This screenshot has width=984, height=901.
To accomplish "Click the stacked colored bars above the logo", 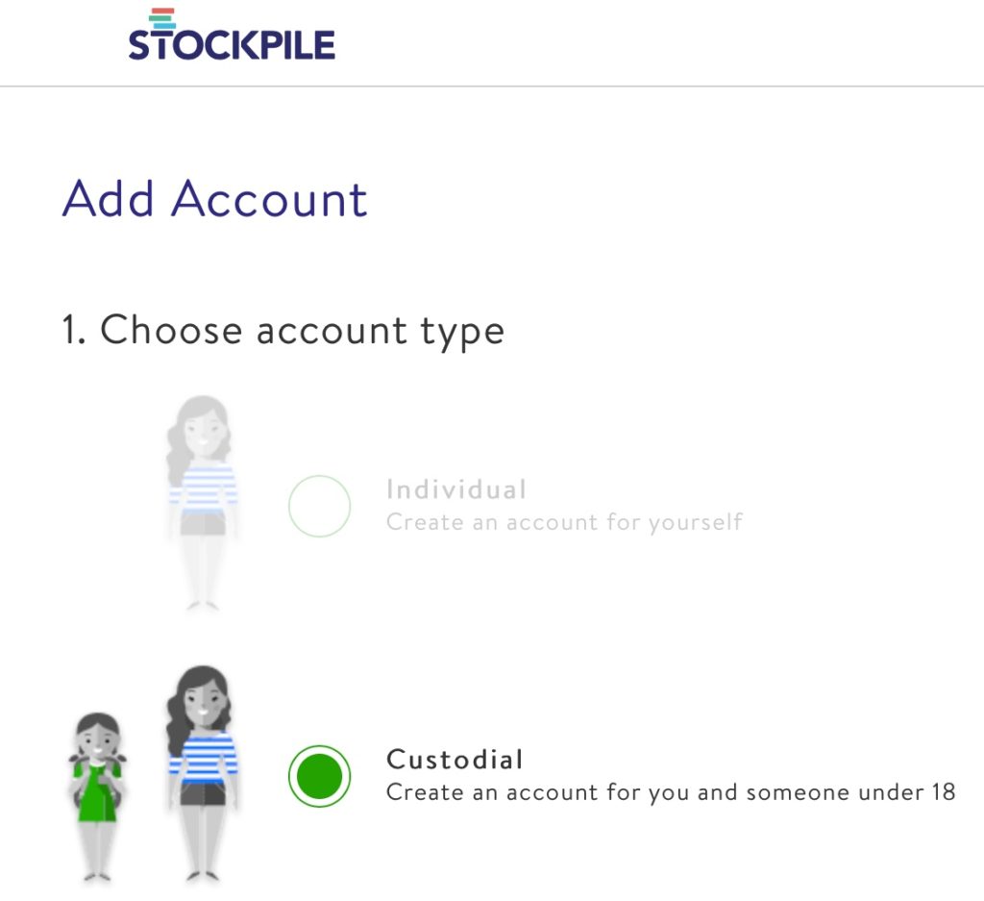I will click(163, 19).
